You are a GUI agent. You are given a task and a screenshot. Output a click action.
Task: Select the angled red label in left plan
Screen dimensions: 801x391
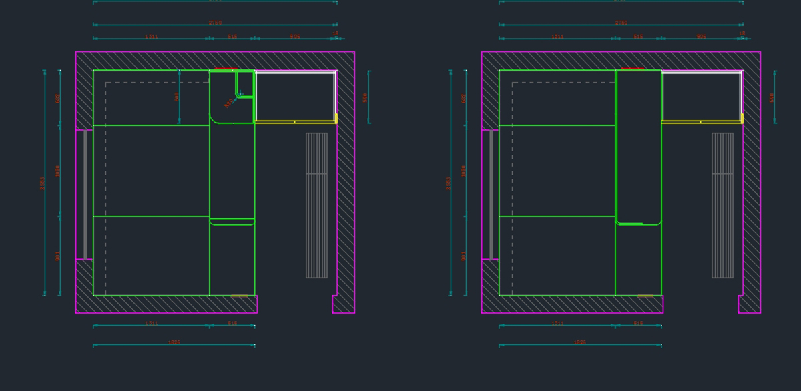click(x=228, y=103)
